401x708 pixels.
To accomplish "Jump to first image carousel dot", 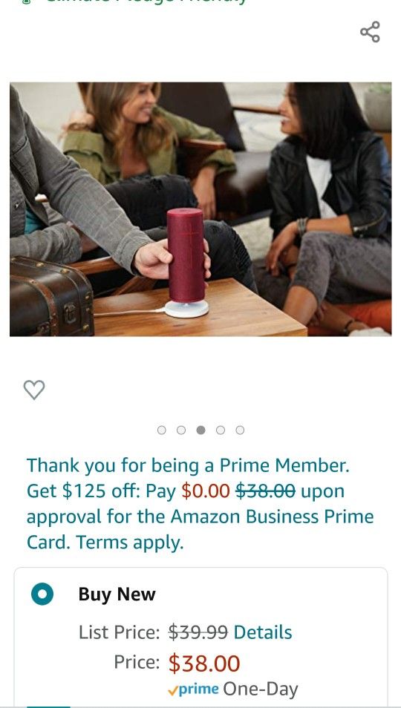I will 162,430.
